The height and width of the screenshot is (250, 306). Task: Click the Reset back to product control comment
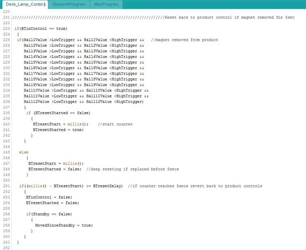pyautogui.click(x=229, y=17)
